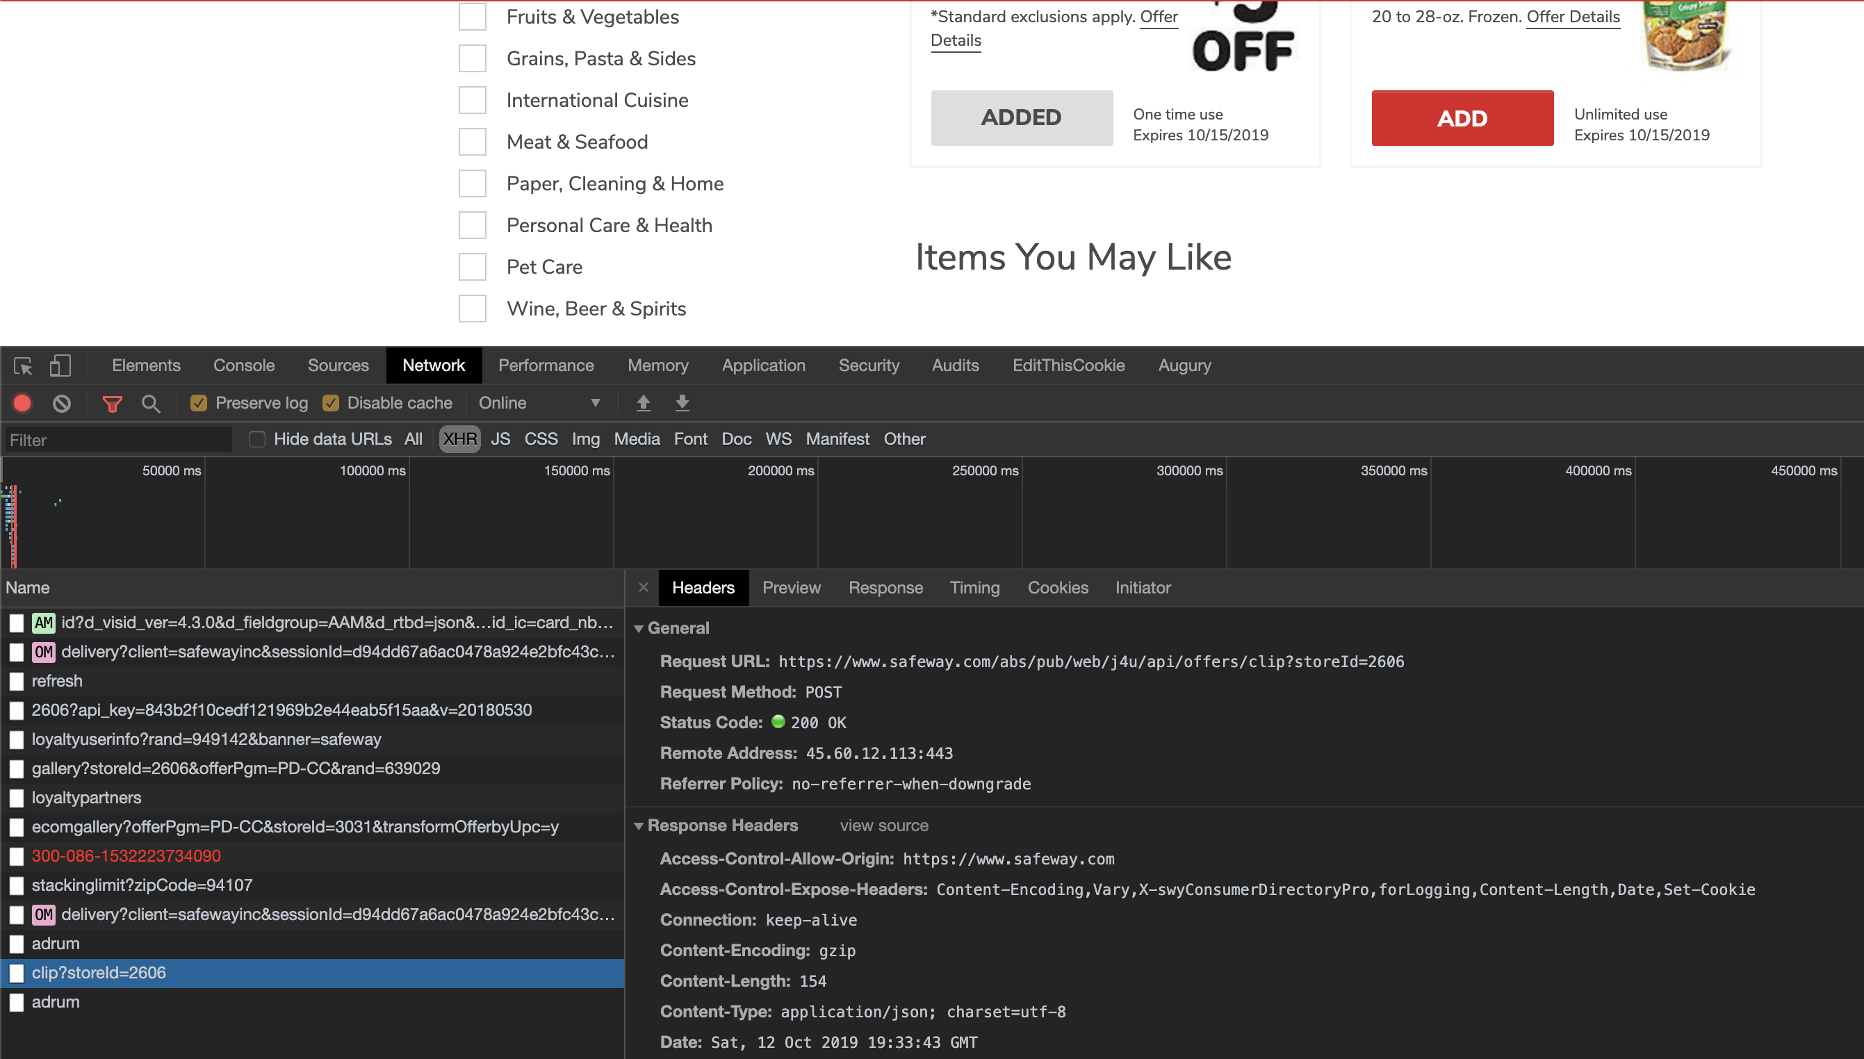Toggle the red filter funnel icon
This screenshot has width=1864, height=1059.
(112, 404)
